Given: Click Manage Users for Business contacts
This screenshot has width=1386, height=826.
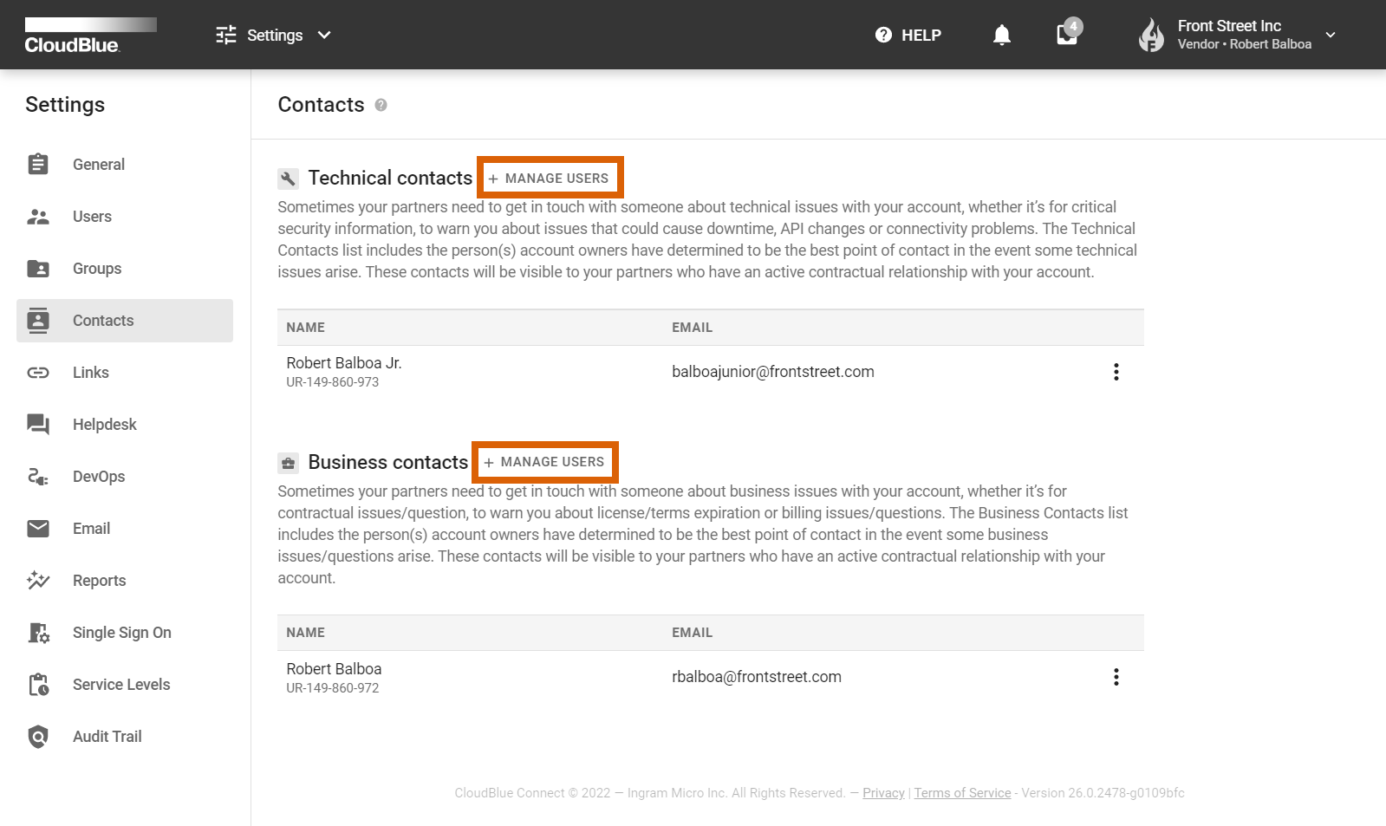Looking at the screenshot, I should click(x=544, y=462).
